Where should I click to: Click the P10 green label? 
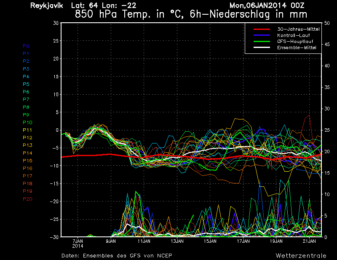(x=27, y=122)
